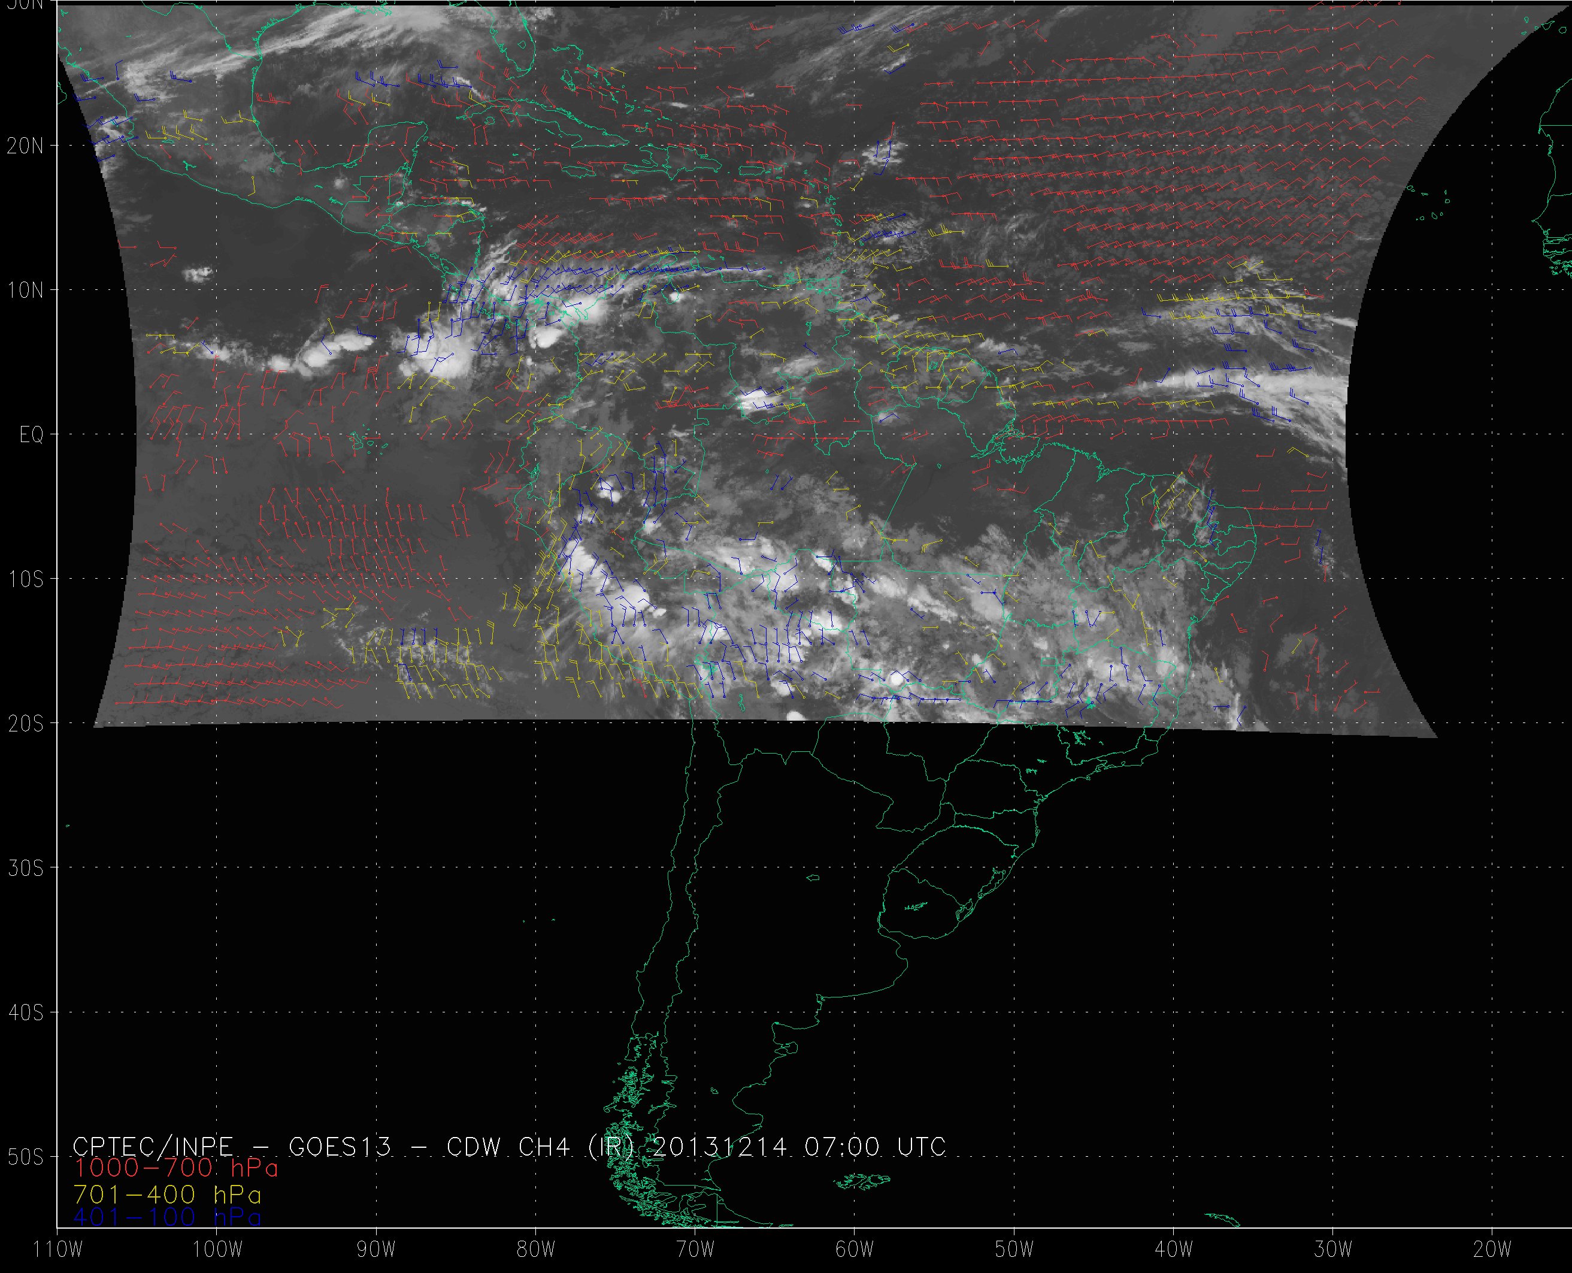Image resolution: width=1572 pixels, height=1273 pixels.
Task: Click the 40W longitude axis label
Action: tap(1173, 1250)
